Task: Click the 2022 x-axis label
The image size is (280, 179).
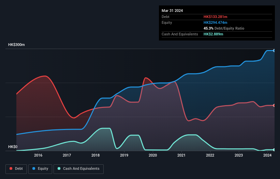Action: click(x=210, y=155)
